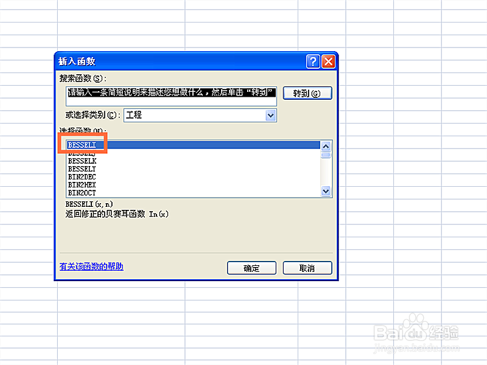Image resolution: width=487 pixels, height=365 pixels.
Task: Click the 取消 button
Action: click(x=307, y=268)
